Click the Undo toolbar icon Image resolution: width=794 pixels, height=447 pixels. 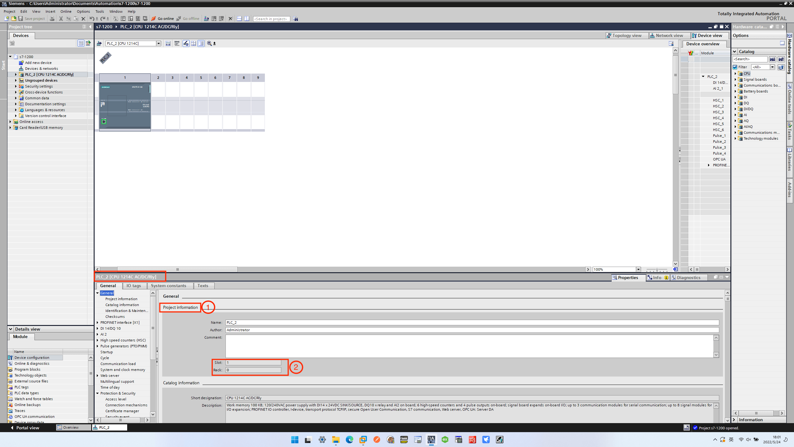point(91,19)
